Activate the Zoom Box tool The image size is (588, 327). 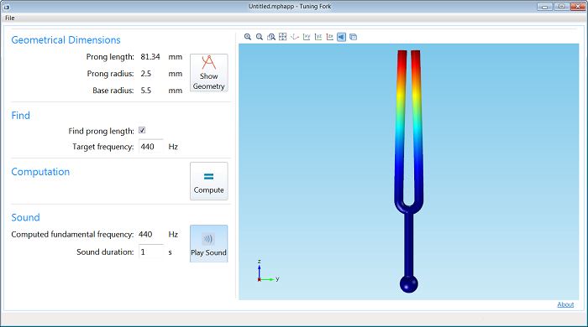point(271,37)
